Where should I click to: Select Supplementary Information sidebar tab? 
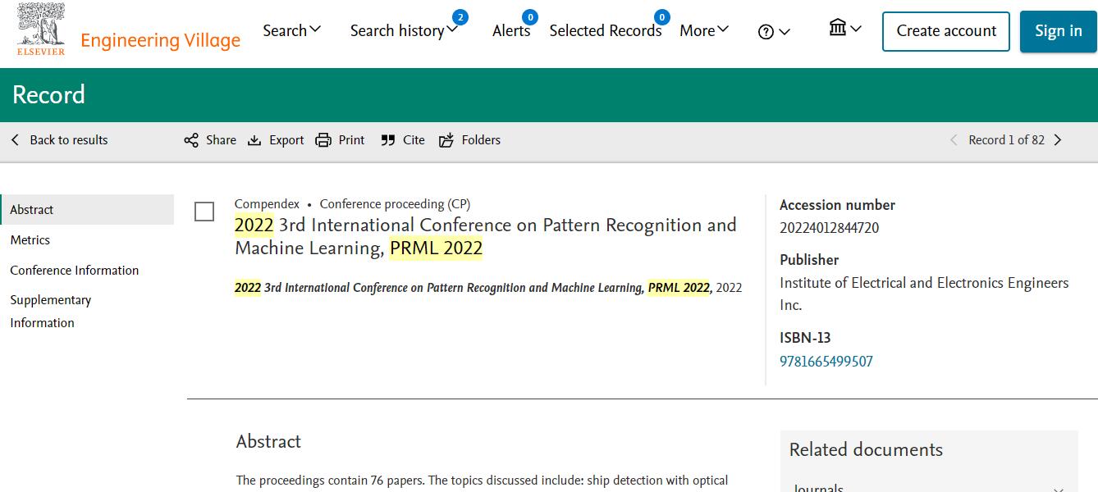(50, 312)
